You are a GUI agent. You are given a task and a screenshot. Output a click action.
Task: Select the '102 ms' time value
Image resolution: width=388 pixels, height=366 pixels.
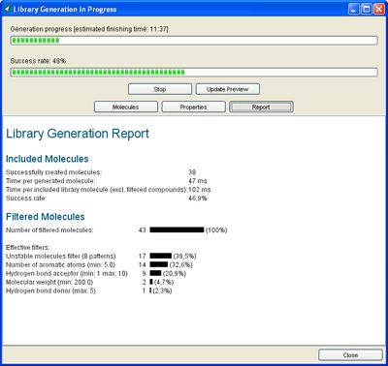(200, 190)
